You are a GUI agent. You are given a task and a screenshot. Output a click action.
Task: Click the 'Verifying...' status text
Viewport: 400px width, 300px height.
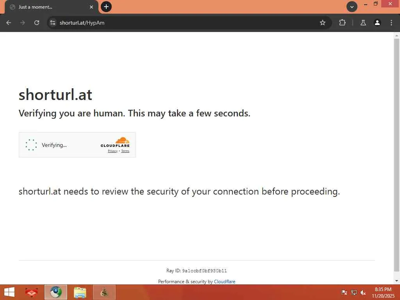[54, 145]
